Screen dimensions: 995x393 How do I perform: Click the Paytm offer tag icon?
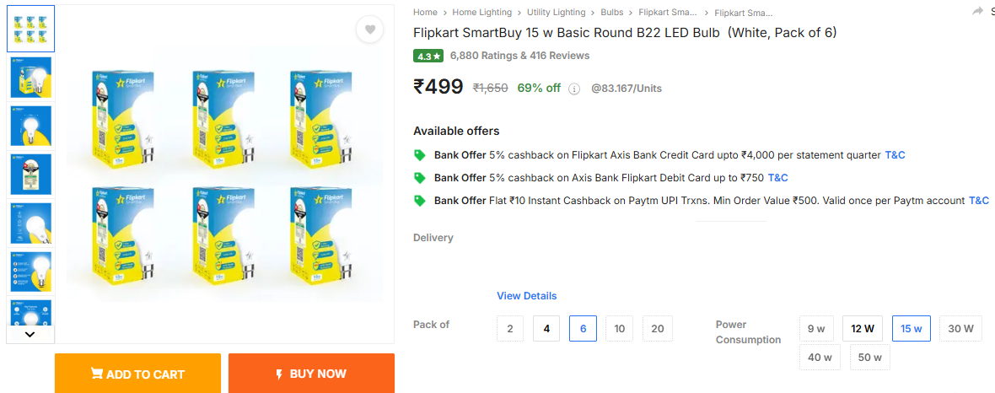(x=419, y=201)
